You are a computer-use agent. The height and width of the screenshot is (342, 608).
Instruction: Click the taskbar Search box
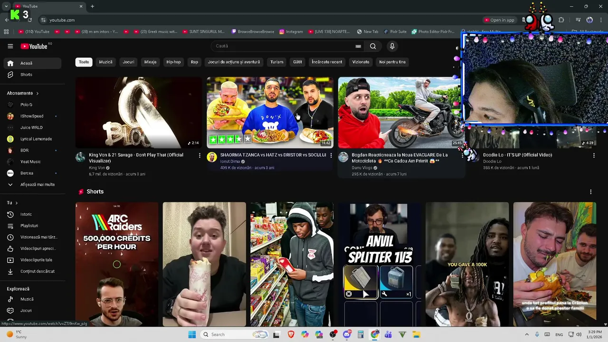pos(235,334)
